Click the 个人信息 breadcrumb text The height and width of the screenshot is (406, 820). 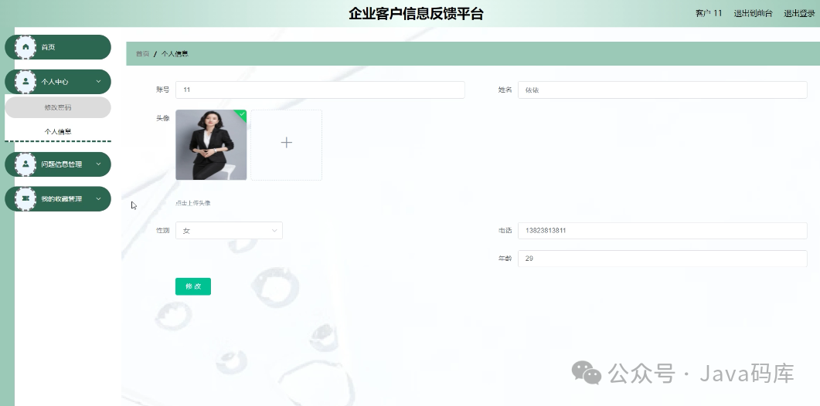coord(175,54)
